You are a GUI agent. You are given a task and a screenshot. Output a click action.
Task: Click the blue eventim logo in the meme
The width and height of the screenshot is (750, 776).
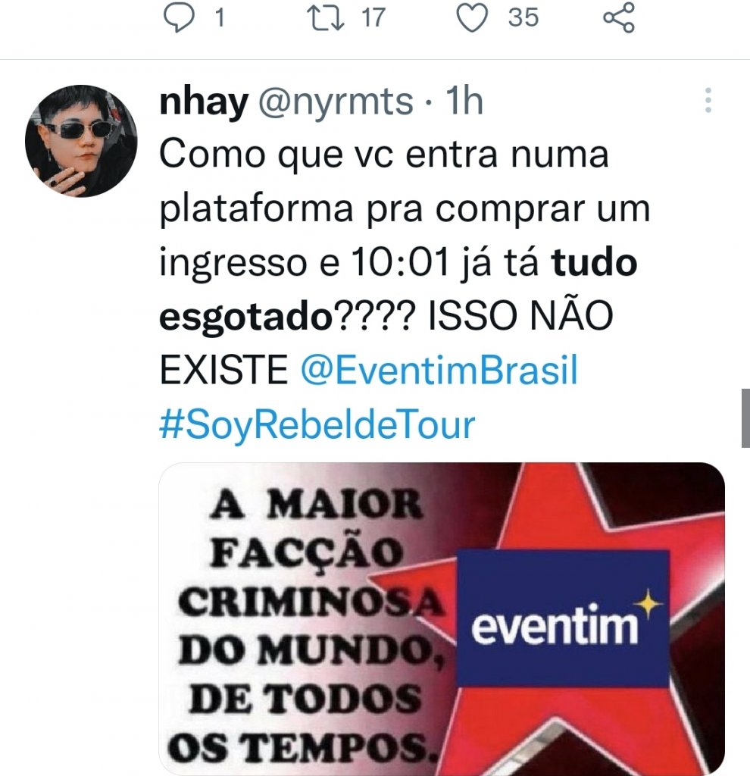click(562, 618)
